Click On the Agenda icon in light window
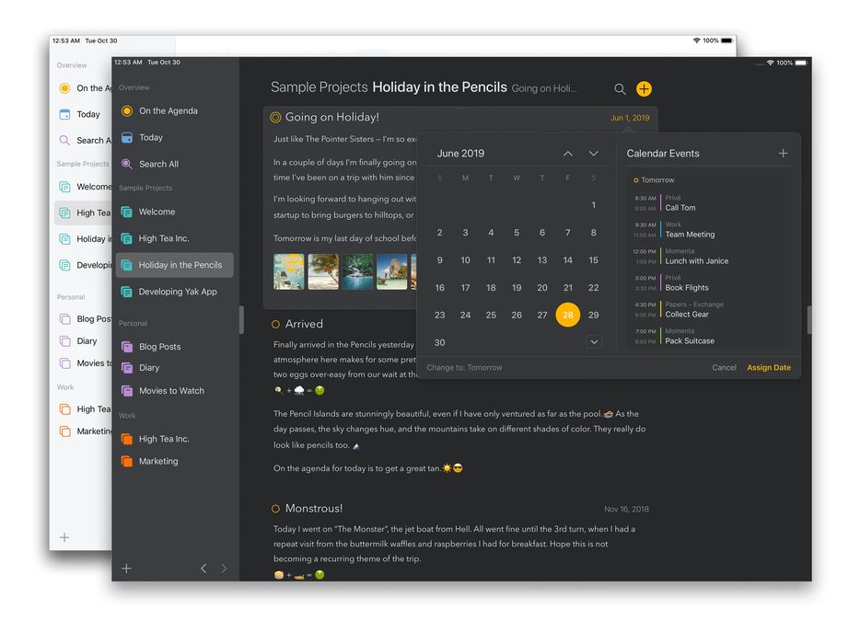The image size is (860, 644). (64, 88)
